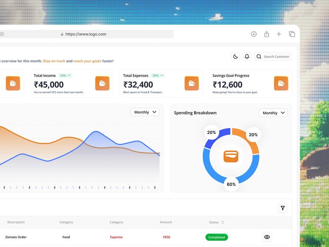Viewport: 329px width, 247px height.
Task: Click the Completed status badge
Action: (x=217, y=237)
